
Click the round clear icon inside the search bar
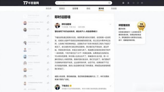tap(109, 3)
